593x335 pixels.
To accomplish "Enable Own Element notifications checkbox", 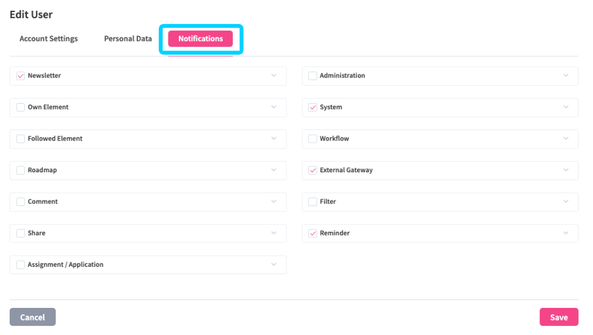I will (20, 107).
